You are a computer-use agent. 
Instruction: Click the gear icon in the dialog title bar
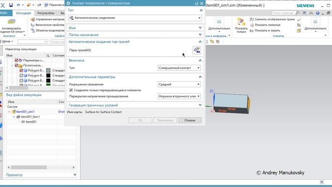click(x=68, y=3)
